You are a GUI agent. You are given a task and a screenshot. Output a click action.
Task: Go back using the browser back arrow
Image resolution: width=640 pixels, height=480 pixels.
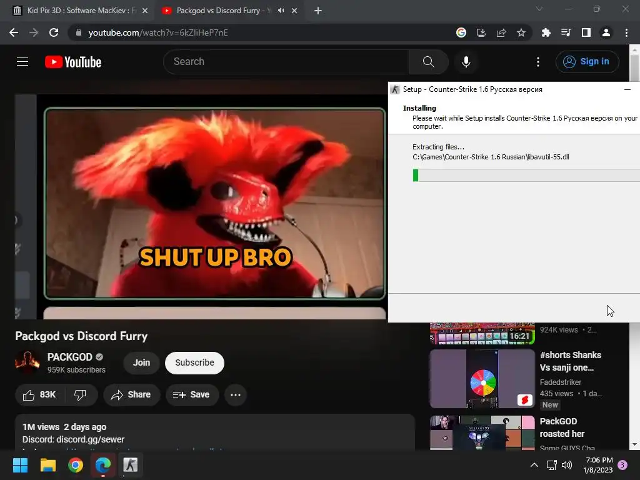coord(14,32)
